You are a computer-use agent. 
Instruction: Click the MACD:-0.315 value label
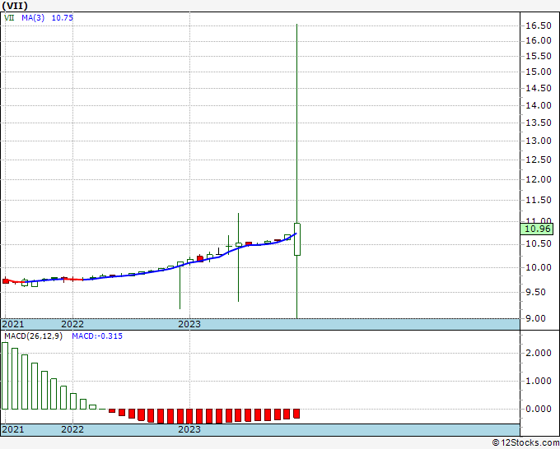pos(97,336)
